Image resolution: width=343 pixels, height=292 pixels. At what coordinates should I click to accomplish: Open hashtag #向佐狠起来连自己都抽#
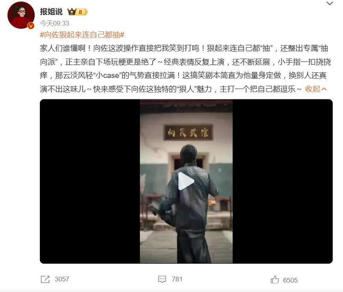(x=82, y=35)
